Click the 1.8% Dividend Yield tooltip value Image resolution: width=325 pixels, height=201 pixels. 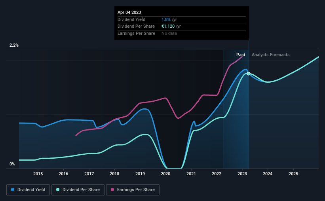[x=166, y=19]
